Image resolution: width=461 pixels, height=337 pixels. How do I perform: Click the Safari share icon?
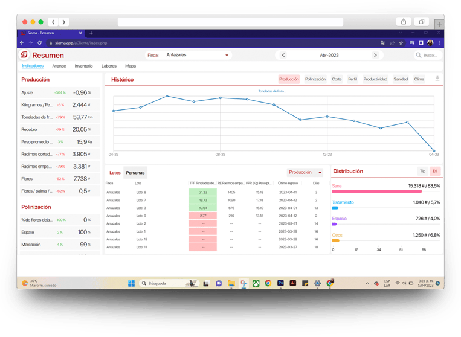tap(404, 22)
